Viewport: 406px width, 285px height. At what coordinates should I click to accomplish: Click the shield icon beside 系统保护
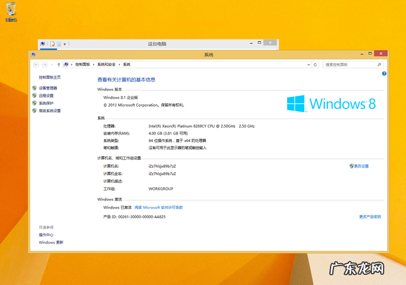click(34, 103)
